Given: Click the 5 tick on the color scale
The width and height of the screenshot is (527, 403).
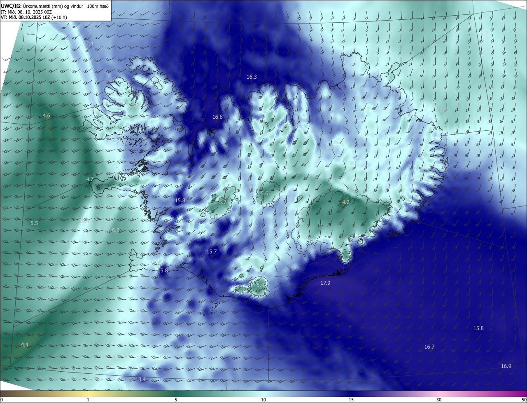Looking at the screenshot, I should click(176, 400).
